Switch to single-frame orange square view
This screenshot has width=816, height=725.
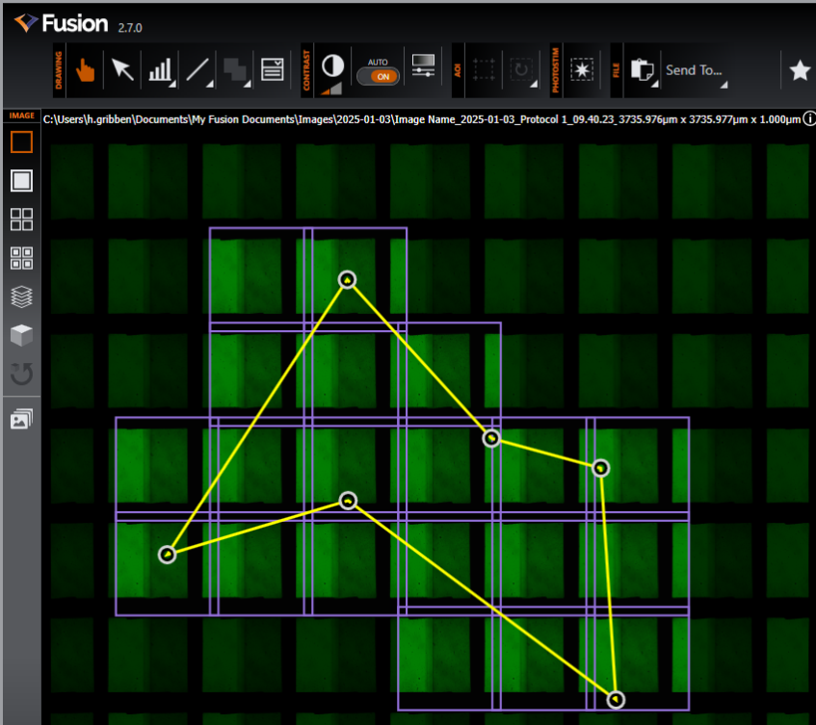click(21, 142)
